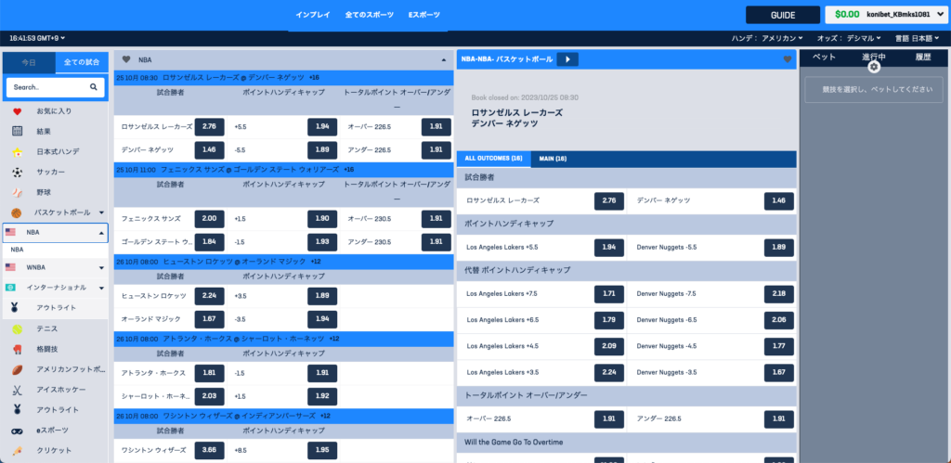Select the 格闘技 boxing glove icon
The width and height of the screenshot is (951, 463).
[17, 349]
